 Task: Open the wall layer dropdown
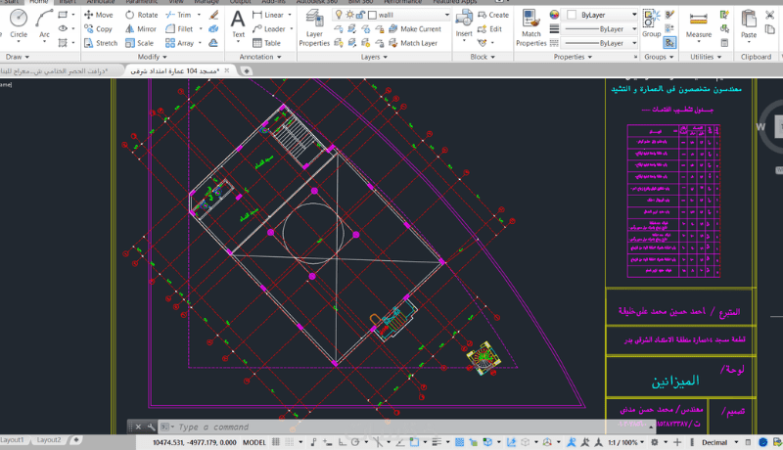(446, 15)
